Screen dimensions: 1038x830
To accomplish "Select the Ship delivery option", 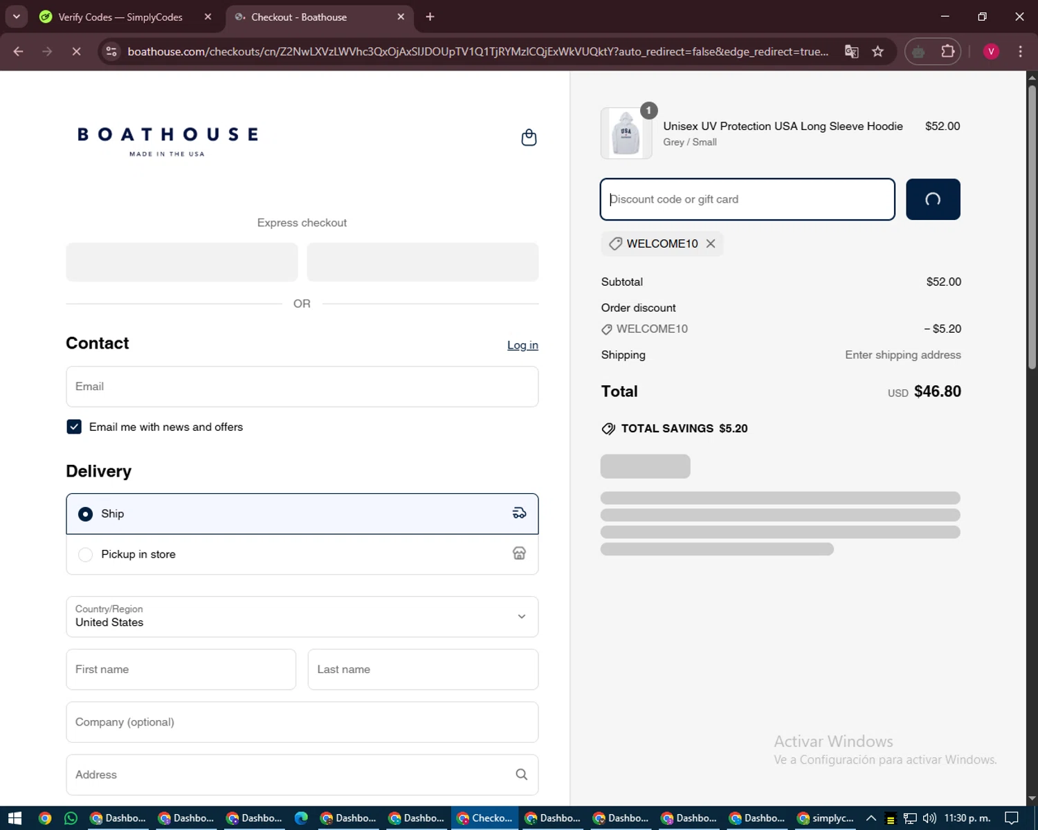I will pos(302,513).
